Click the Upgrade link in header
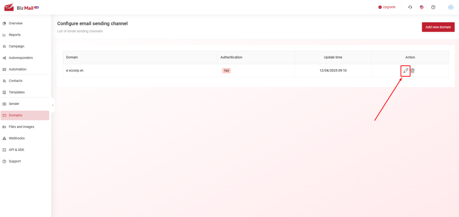 coord(387,7)
